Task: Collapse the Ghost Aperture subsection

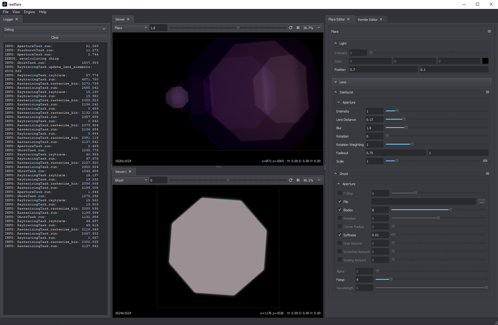Action: 339,184
